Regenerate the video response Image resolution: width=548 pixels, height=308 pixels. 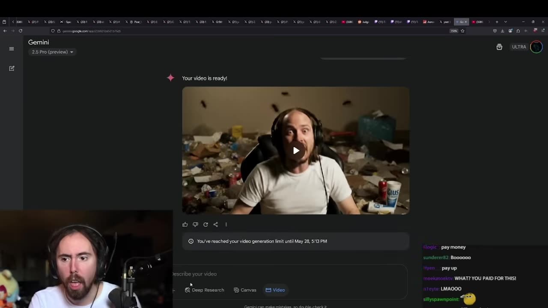(205, 225)
